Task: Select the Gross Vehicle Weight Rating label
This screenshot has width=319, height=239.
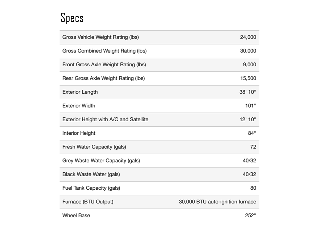Action: pyautogui.click(x=100, y=37)
